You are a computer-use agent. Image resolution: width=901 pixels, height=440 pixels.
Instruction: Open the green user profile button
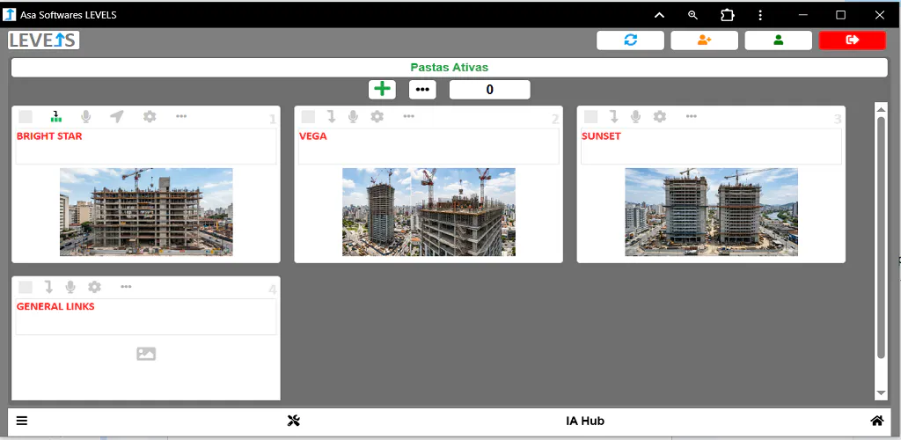click(779, 40)
